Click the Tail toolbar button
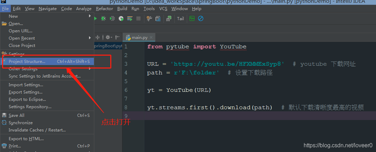The width and height of the screenshot is (376, 152). pos(180,18)
